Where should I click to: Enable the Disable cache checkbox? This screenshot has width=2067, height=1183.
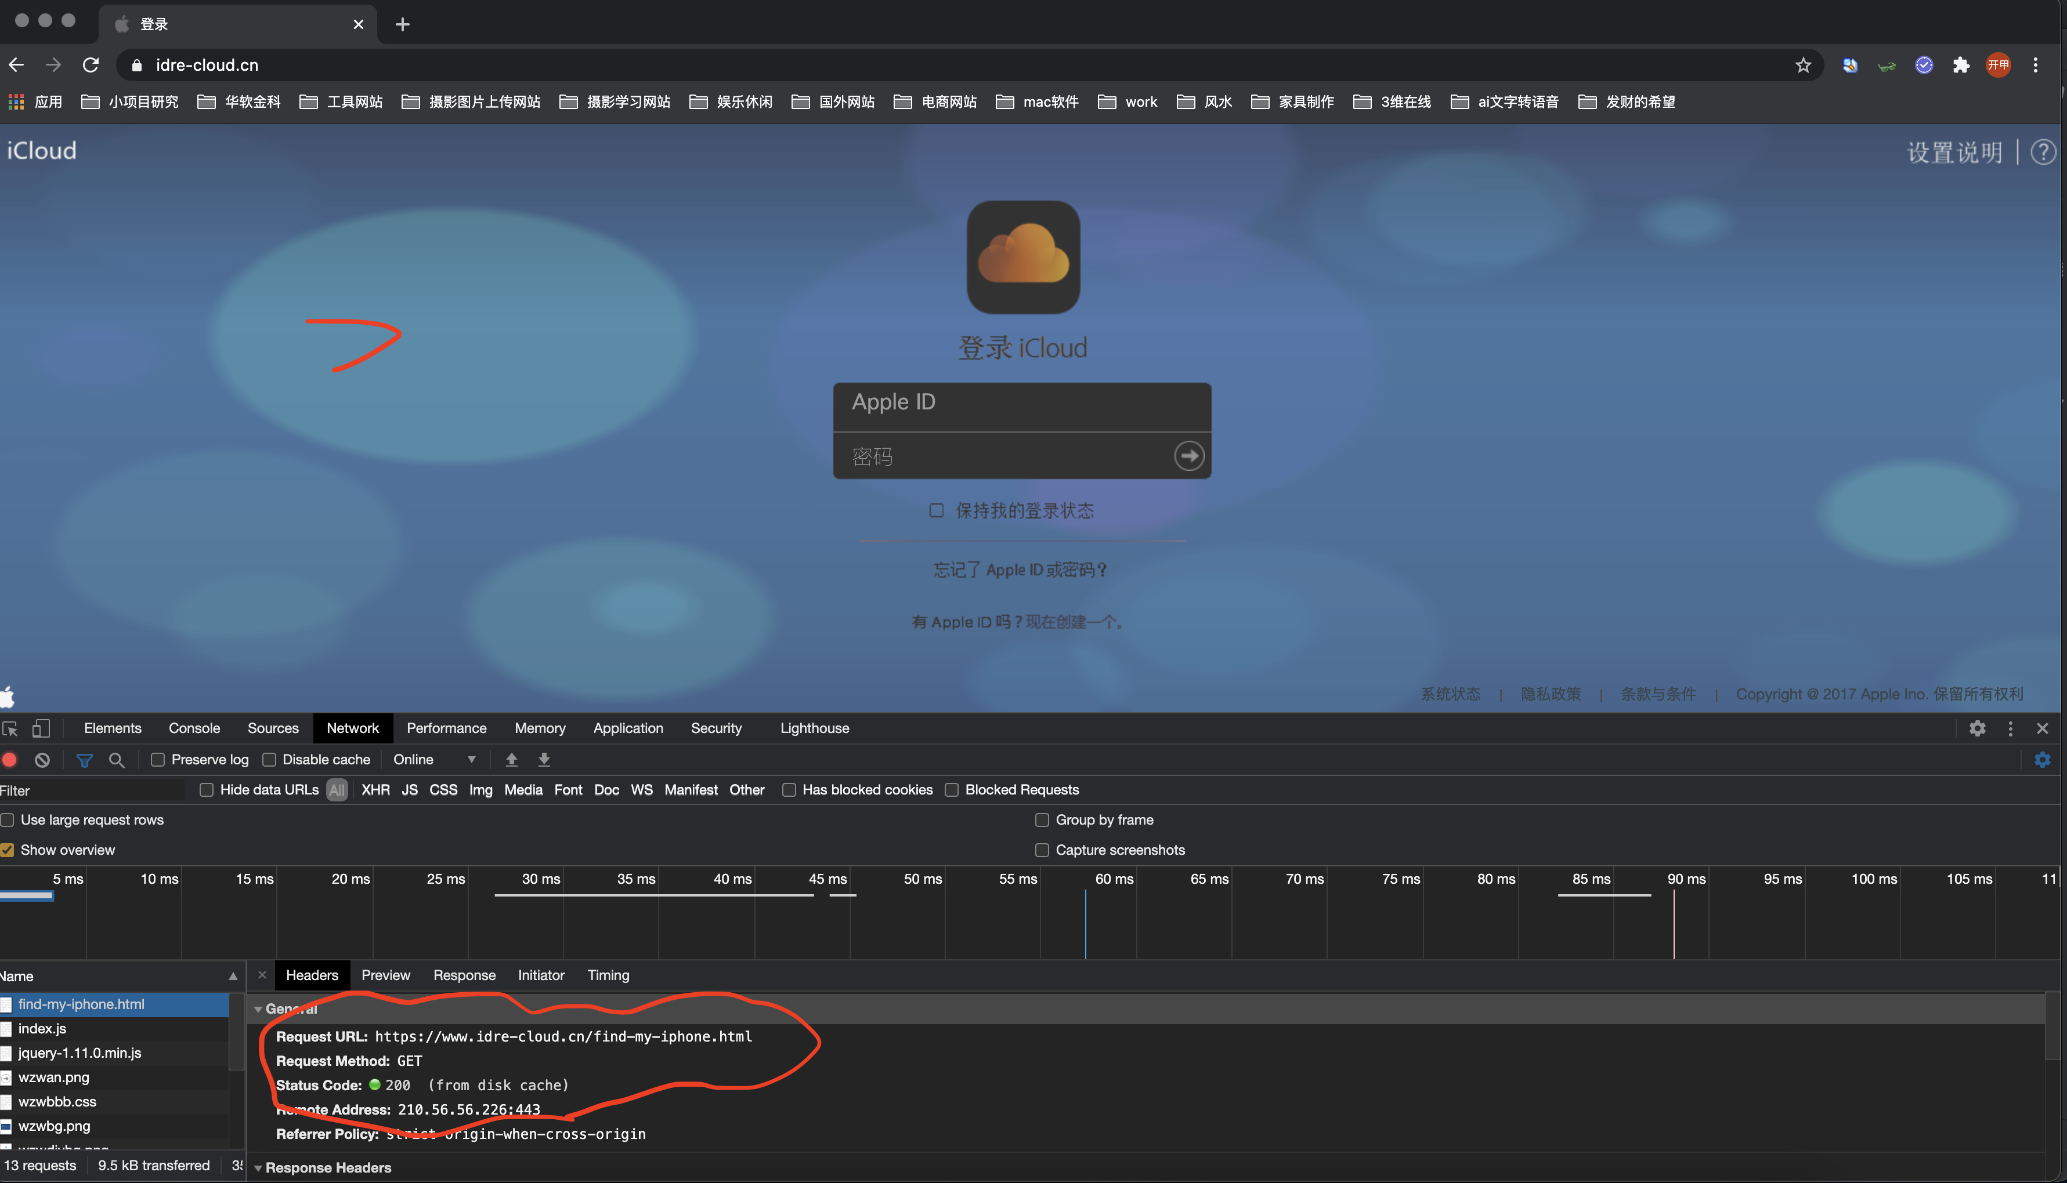(269, 760)
